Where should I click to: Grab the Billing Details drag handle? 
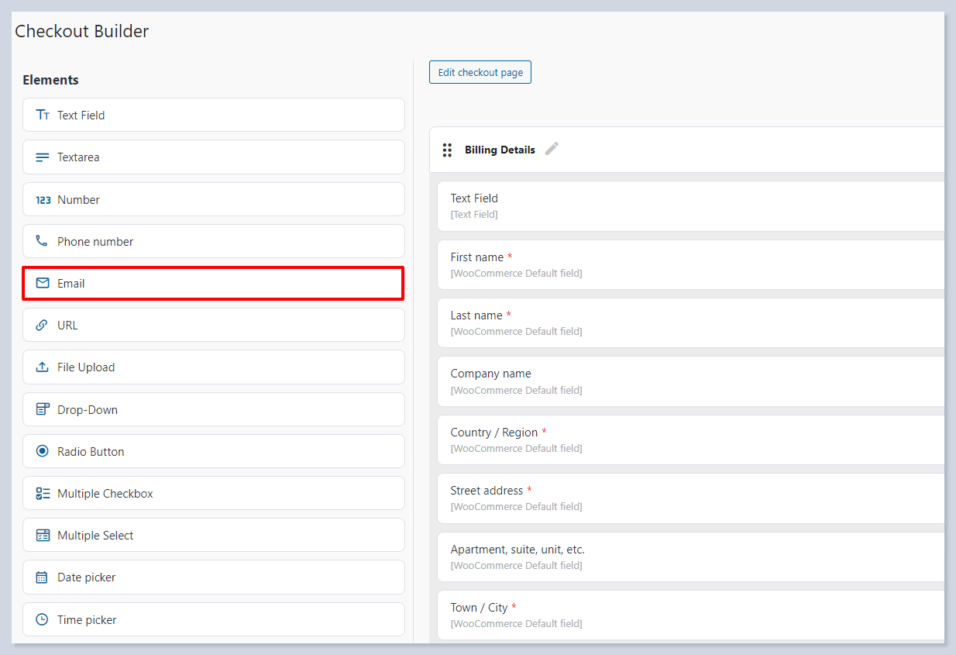pyautogui.click(x=447, y=150)
